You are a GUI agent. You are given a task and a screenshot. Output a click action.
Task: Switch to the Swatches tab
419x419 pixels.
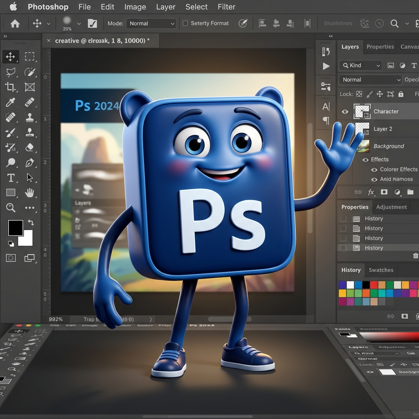tap(381, 270)
